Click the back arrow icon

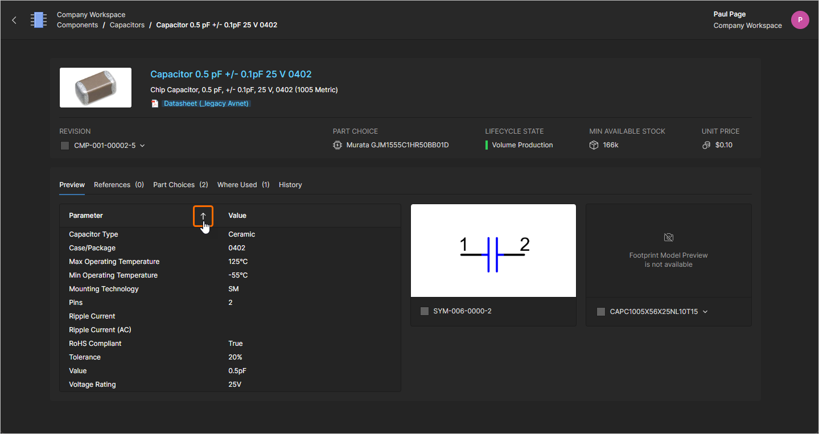tap(14, 20)
